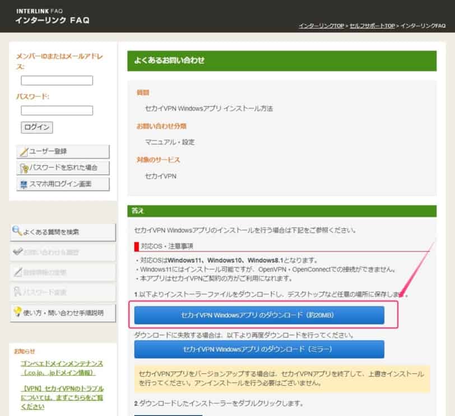
Task: Open よくある質問を検索 menu item
Action: [x=63, y=232]
